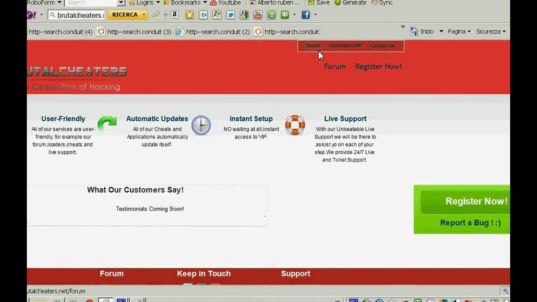
Task: Click Testimonials Coming Soon! text
Action: click(150, 209)
